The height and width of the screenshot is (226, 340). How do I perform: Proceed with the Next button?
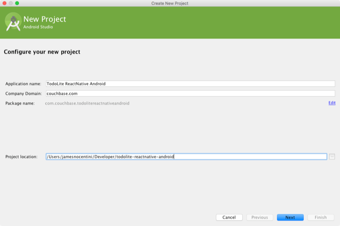290,217
